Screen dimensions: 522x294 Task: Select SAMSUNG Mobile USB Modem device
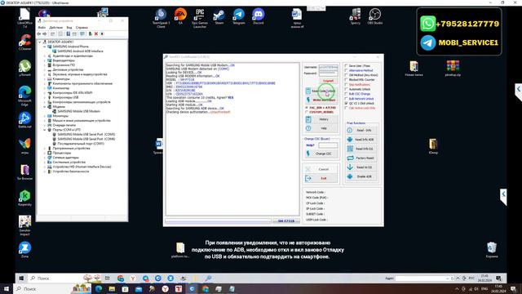click(78, 111)
